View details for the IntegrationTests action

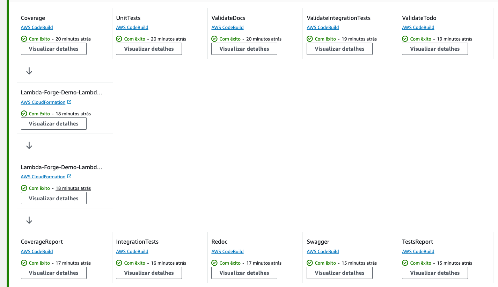click(149, 273)
